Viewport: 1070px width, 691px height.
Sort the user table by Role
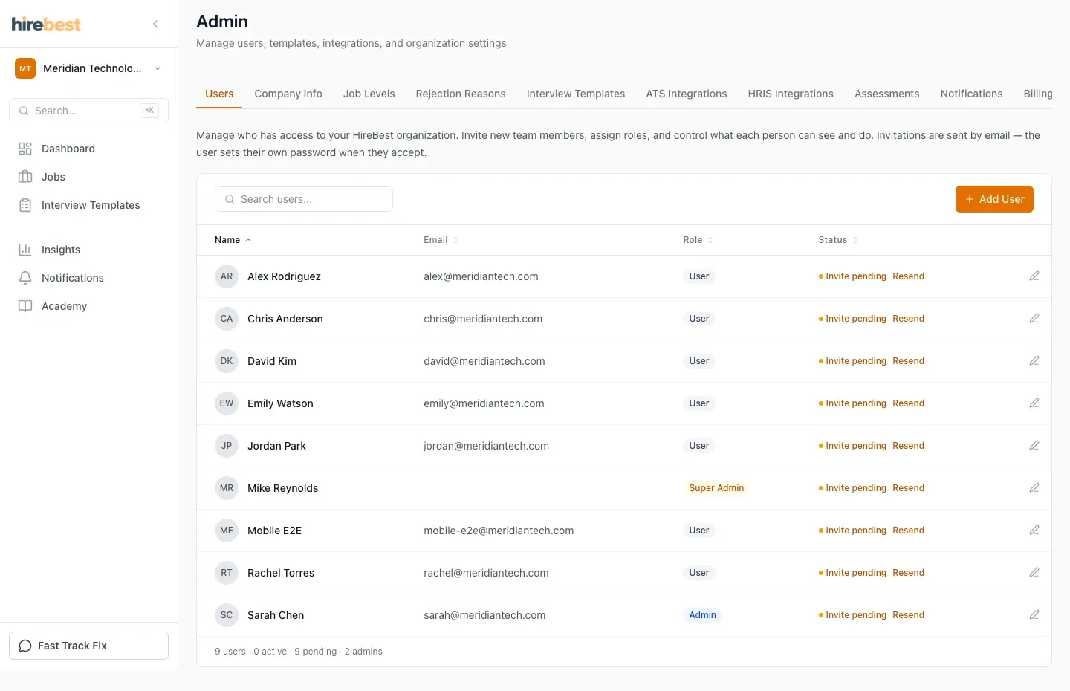point(698,240)
